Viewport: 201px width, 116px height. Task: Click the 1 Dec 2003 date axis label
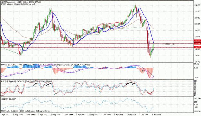106,115
